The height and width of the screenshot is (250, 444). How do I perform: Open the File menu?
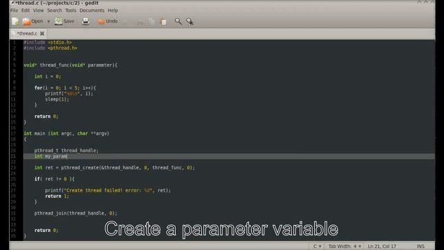(14, 10)
